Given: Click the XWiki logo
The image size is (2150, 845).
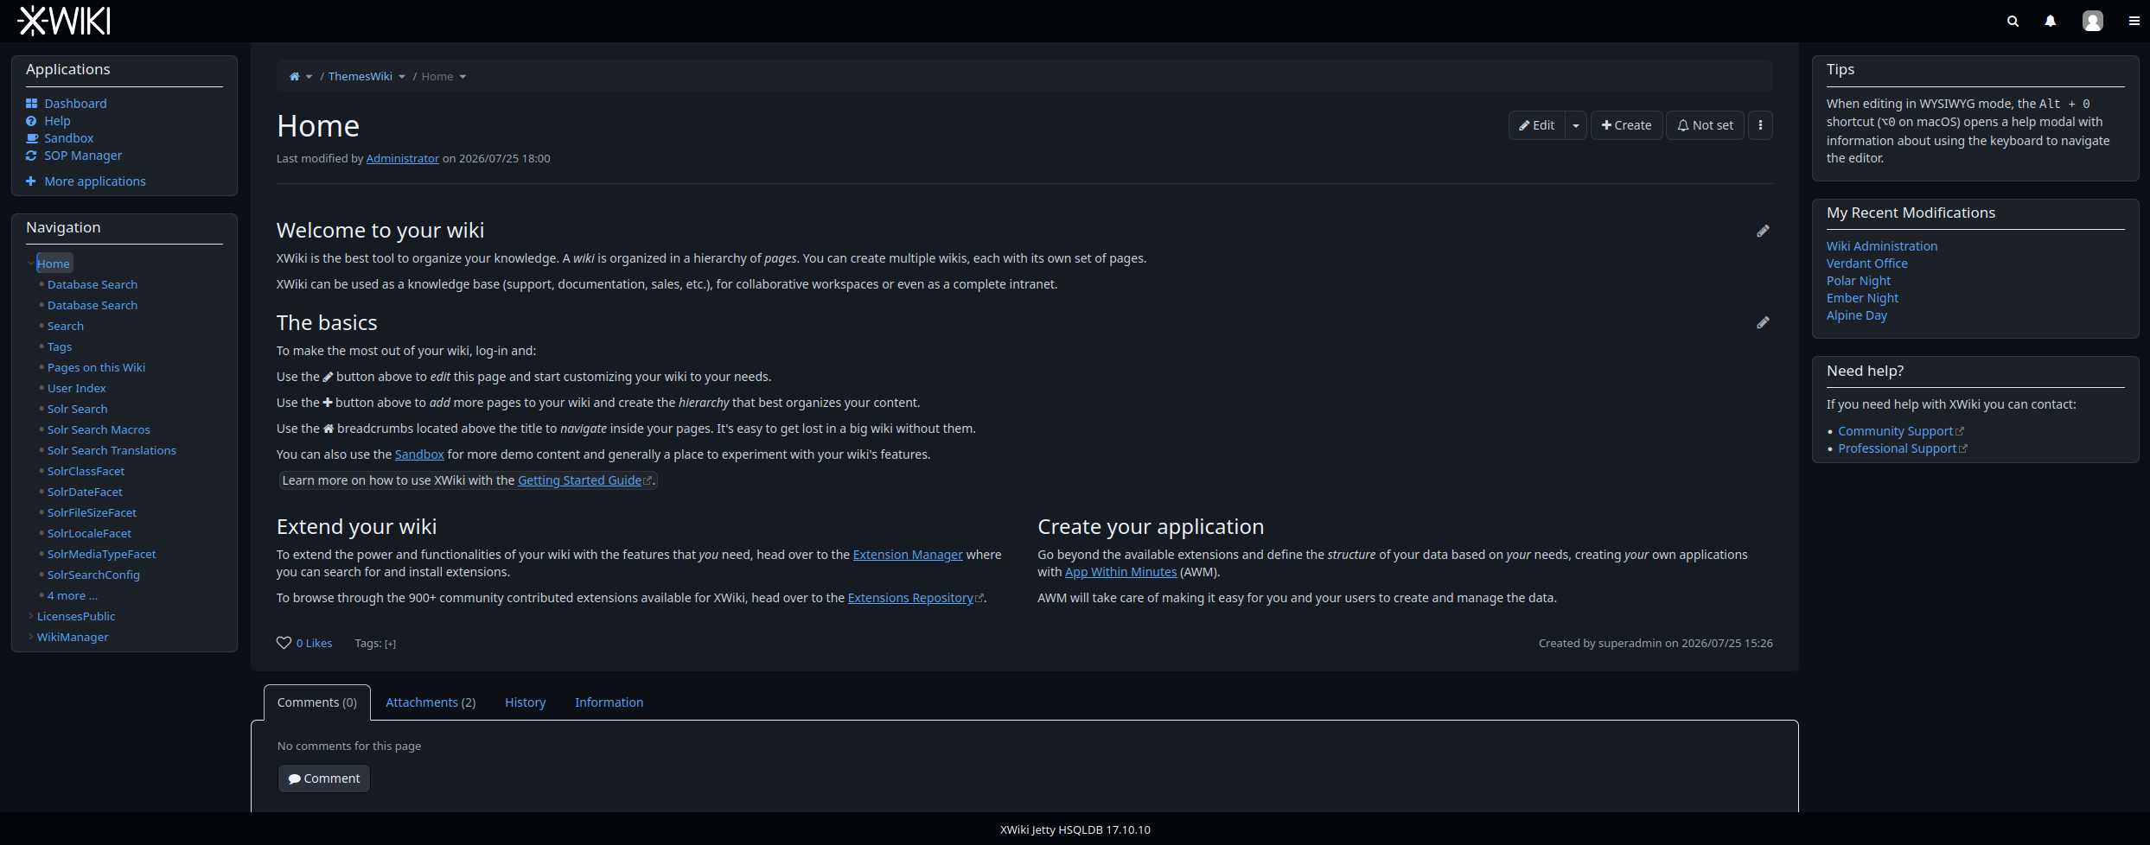Looking at the screenshot, I should click(x=64, y=21).
